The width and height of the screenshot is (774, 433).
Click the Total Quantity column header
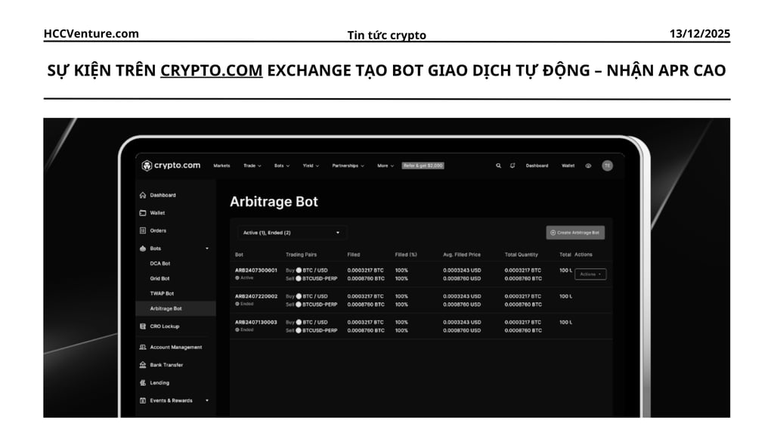click(x=522, y=255)
